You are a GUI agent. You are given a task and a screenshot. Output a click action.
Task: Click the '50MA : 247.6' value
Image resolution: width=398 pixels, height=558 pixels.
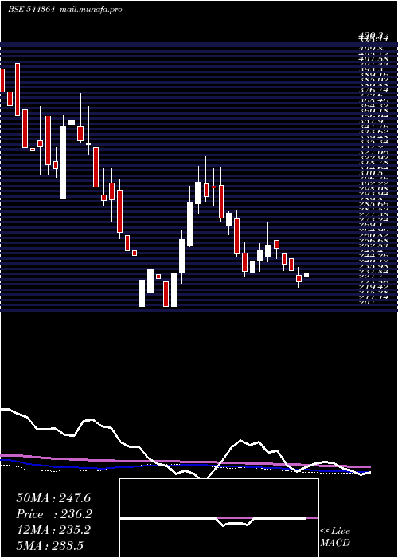point(53,498)
